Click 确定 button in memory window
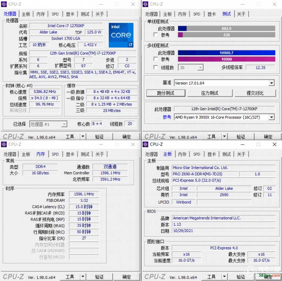This screenshot has width=282, height=281. (127, 277)
